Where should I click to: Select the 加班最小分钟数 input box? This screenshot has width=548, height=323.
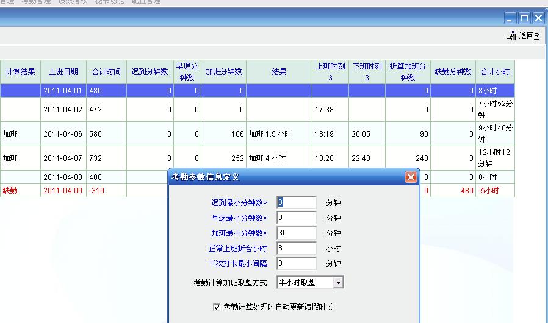[297, 233]
